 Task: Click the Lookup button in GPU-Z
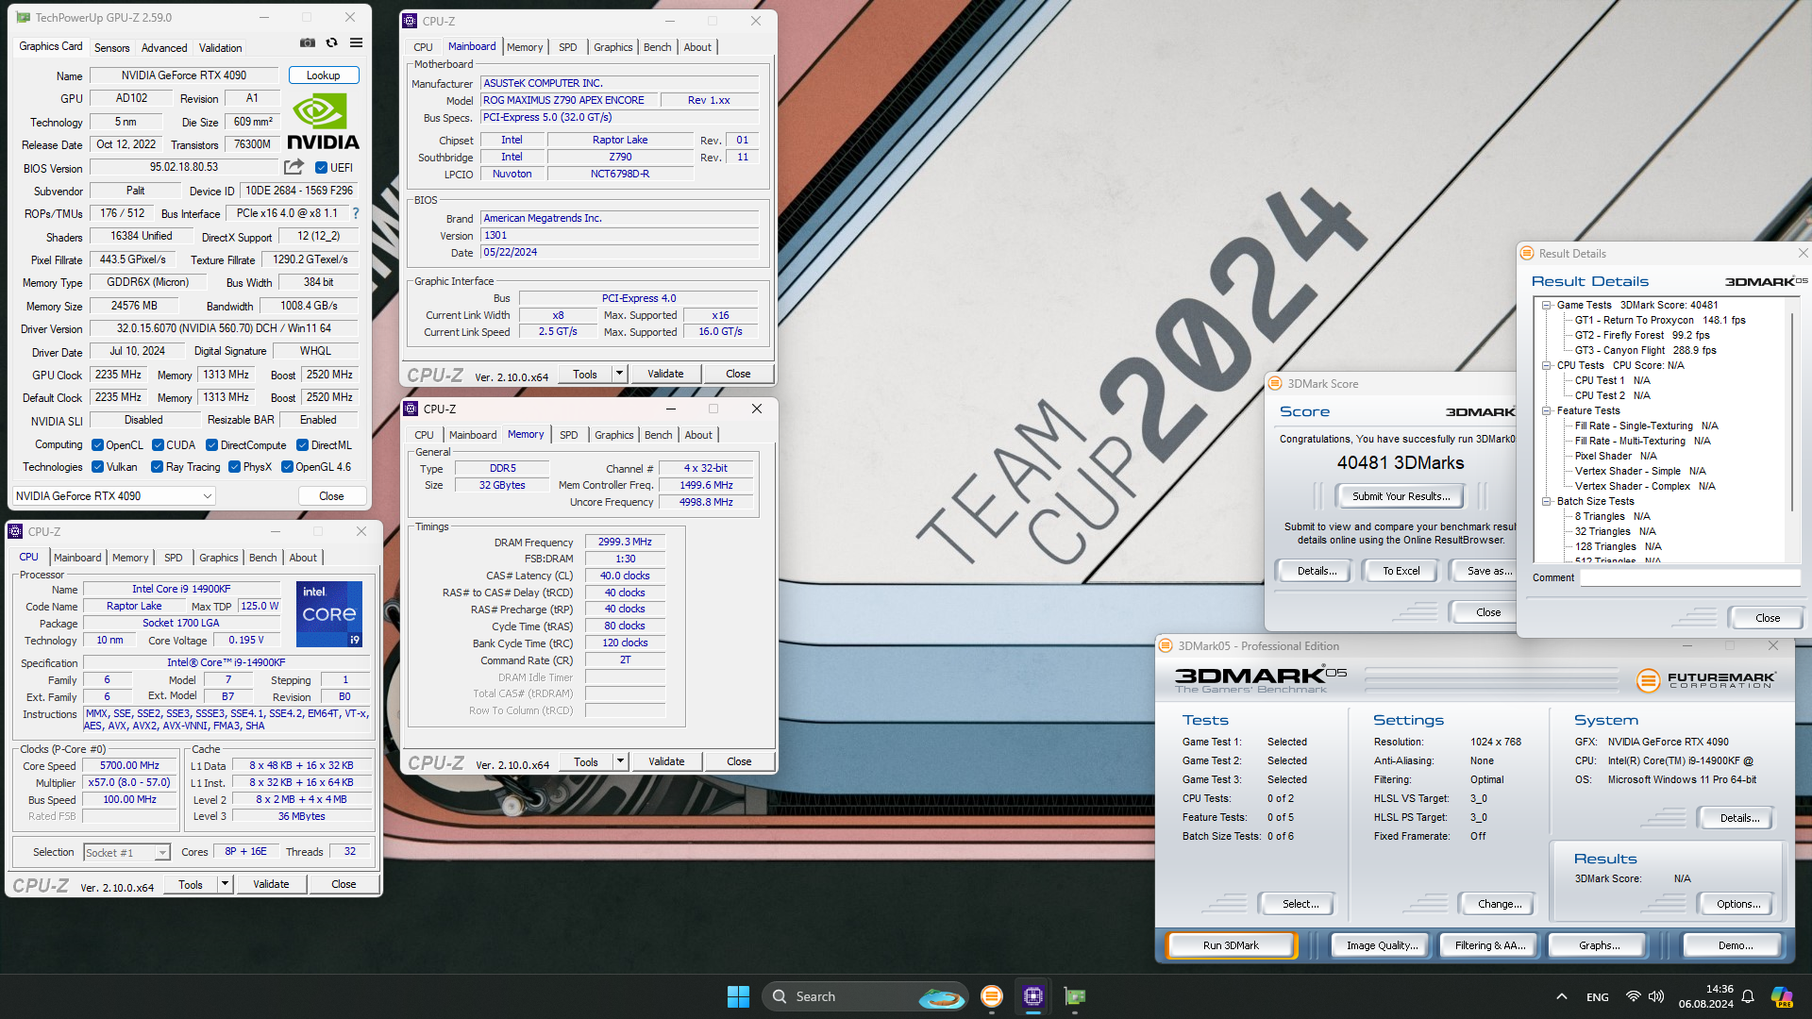[x=323, y=75]
